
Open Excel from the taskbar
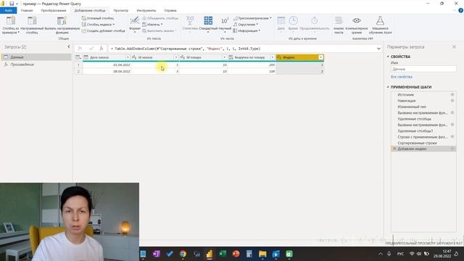click(223, 254)
